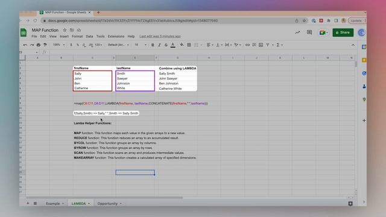Create a filter with funnel icon
The width and height of the screenshot is (386, 217).
[268, 45]
